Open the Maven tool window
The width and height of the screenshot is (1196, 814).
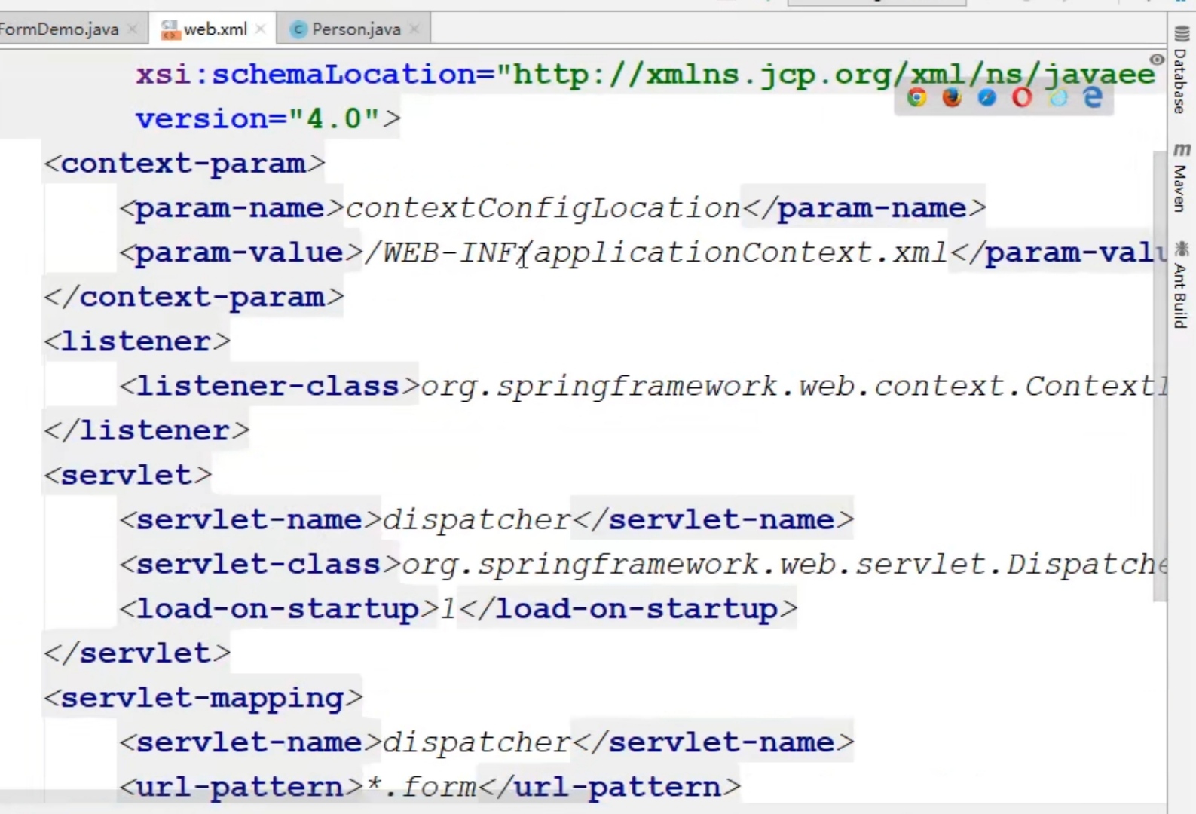[1181, 178]
